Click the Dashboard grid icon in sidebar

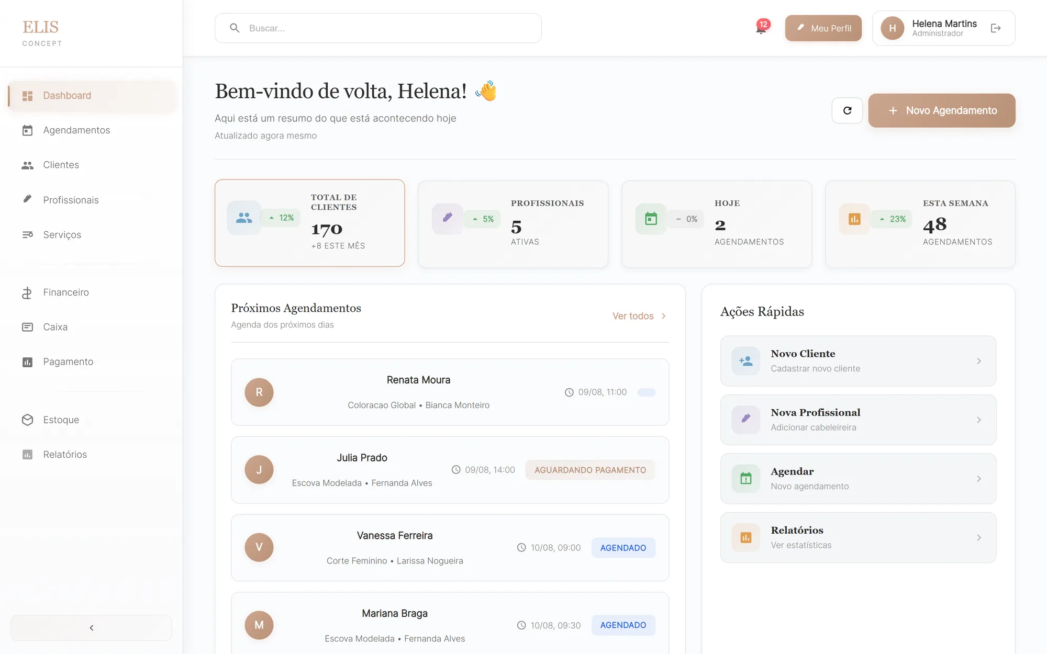(x=28, y=96)
